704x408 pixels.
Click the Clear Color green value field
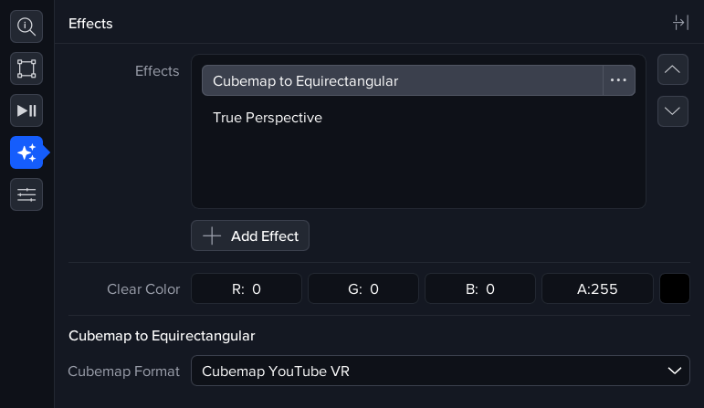[363, 289]
